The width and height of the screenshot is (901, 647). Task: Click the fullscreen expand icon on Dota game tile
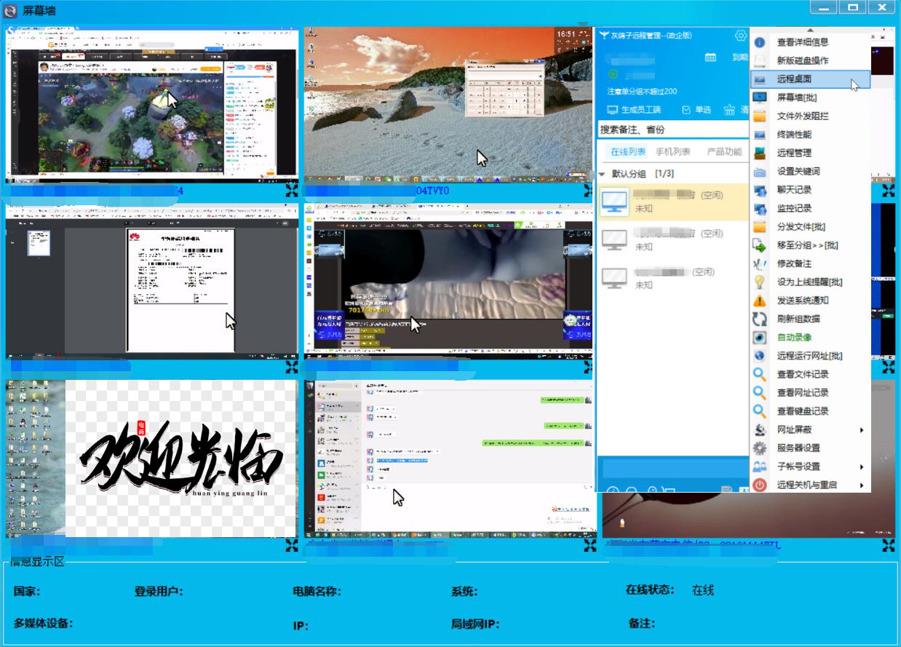(291, 190)
